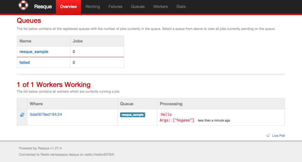Switch to the Working tab
Screen dimensions: 302x162
click(93, 7)
